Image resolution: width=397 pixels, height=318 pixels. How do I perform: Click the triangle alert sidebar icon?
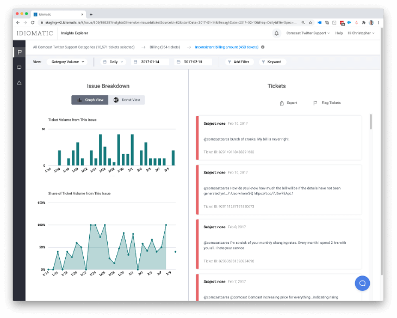pos(20,83)
